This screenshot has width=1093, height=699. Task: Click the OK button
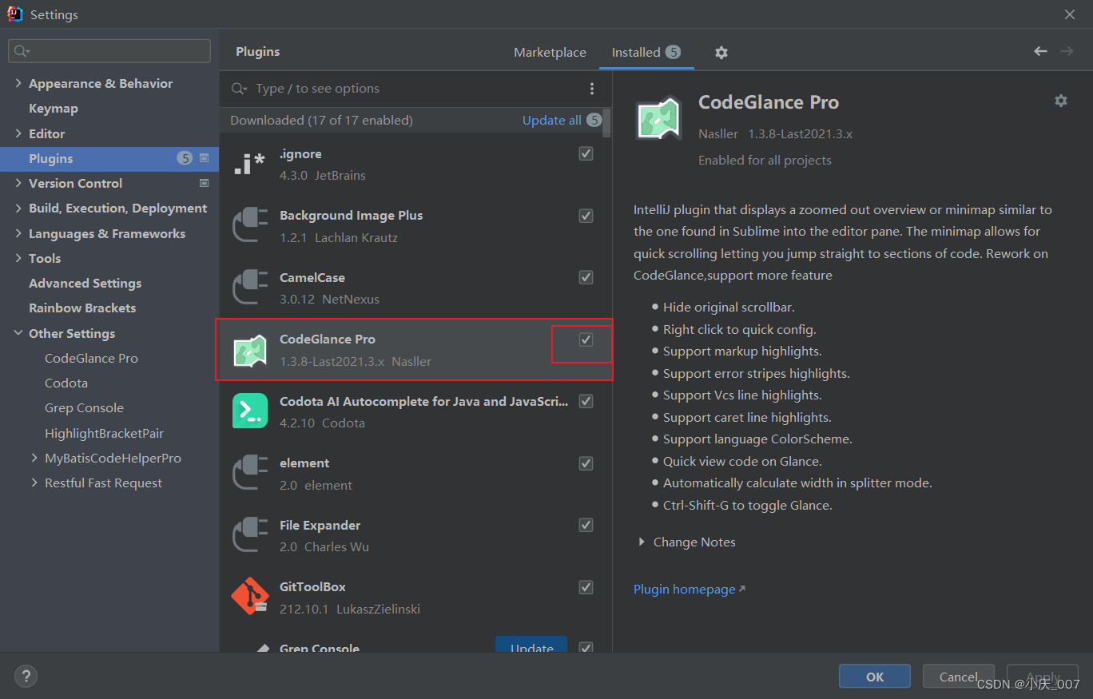[875, 676]
